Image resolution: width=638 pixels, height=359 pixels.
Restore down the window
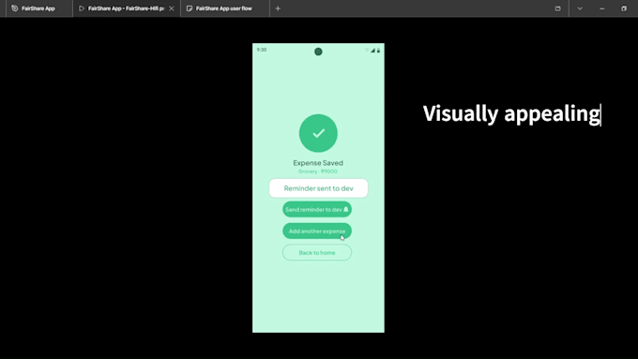(x=624, y=8)
